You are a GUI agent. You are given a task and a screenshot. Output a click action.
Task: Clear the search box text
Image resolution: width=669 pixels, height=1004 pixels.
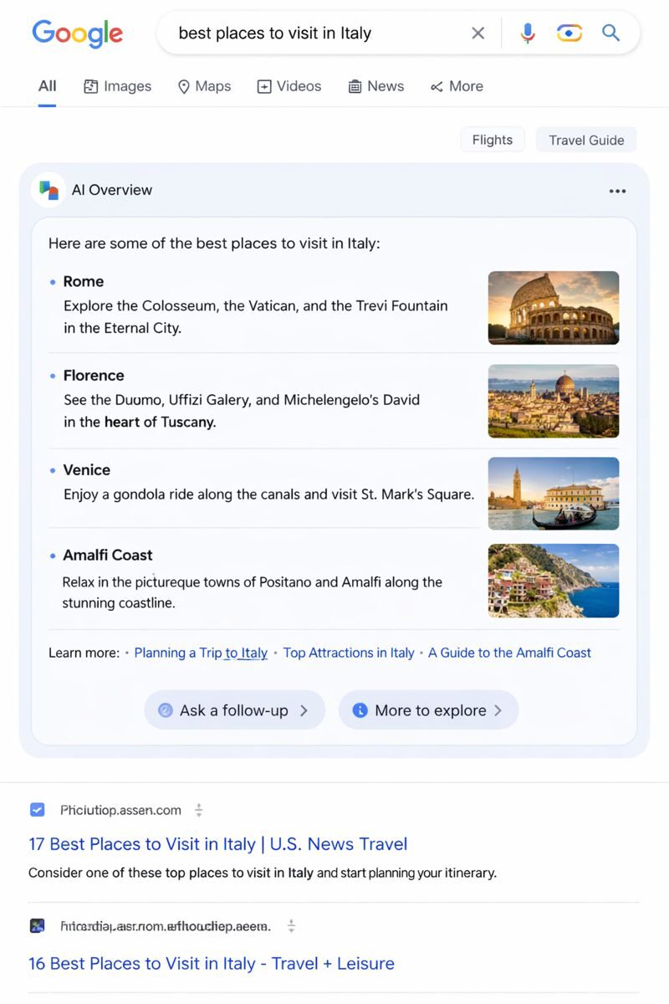(x=477, y=33)
